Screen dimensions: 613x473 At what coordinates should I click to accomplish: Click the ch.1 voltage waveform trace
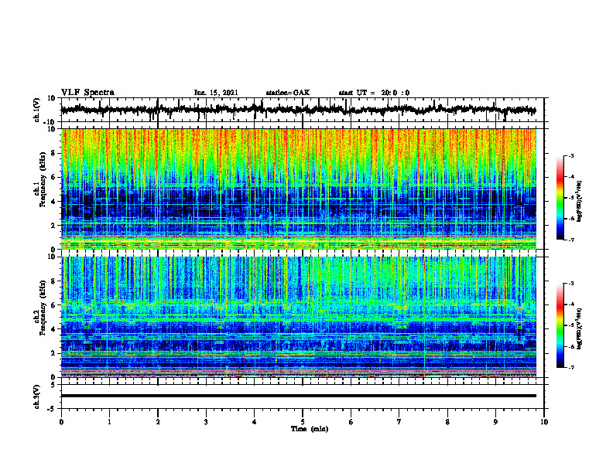click(x=298, y=110)
